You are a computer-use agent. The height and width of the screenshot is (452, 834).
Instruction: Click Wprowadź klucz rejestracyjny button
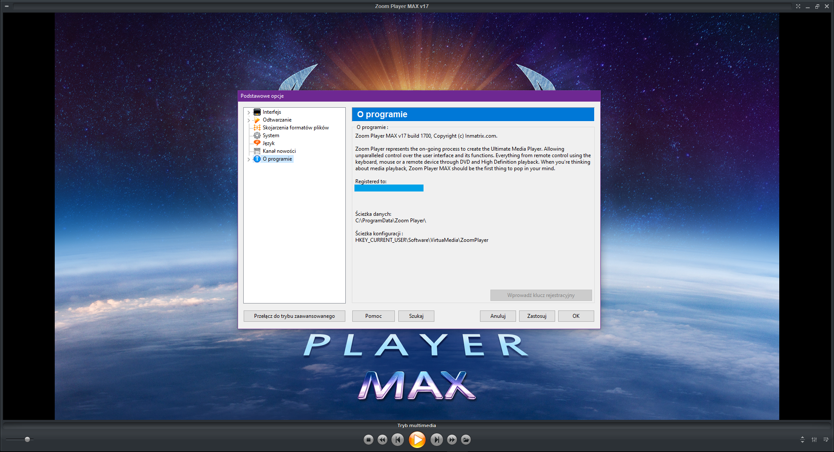[541, 295]
